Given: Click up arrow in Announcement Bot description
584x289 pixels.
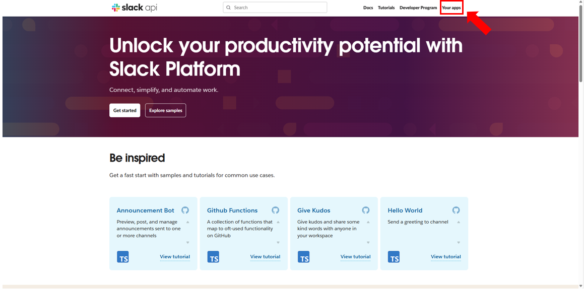Looking at the screenshot, I should coord(188,222).
